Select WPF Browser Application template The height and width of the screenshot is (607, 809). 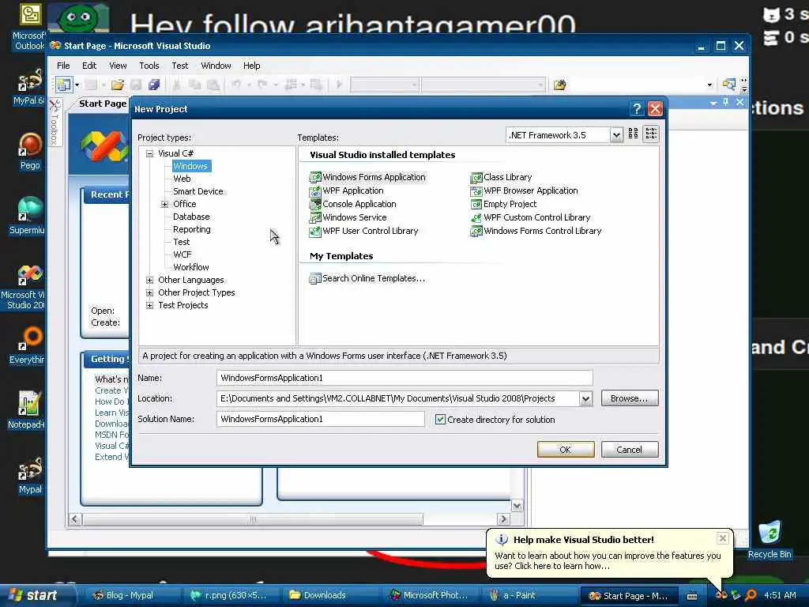point(524,190)
